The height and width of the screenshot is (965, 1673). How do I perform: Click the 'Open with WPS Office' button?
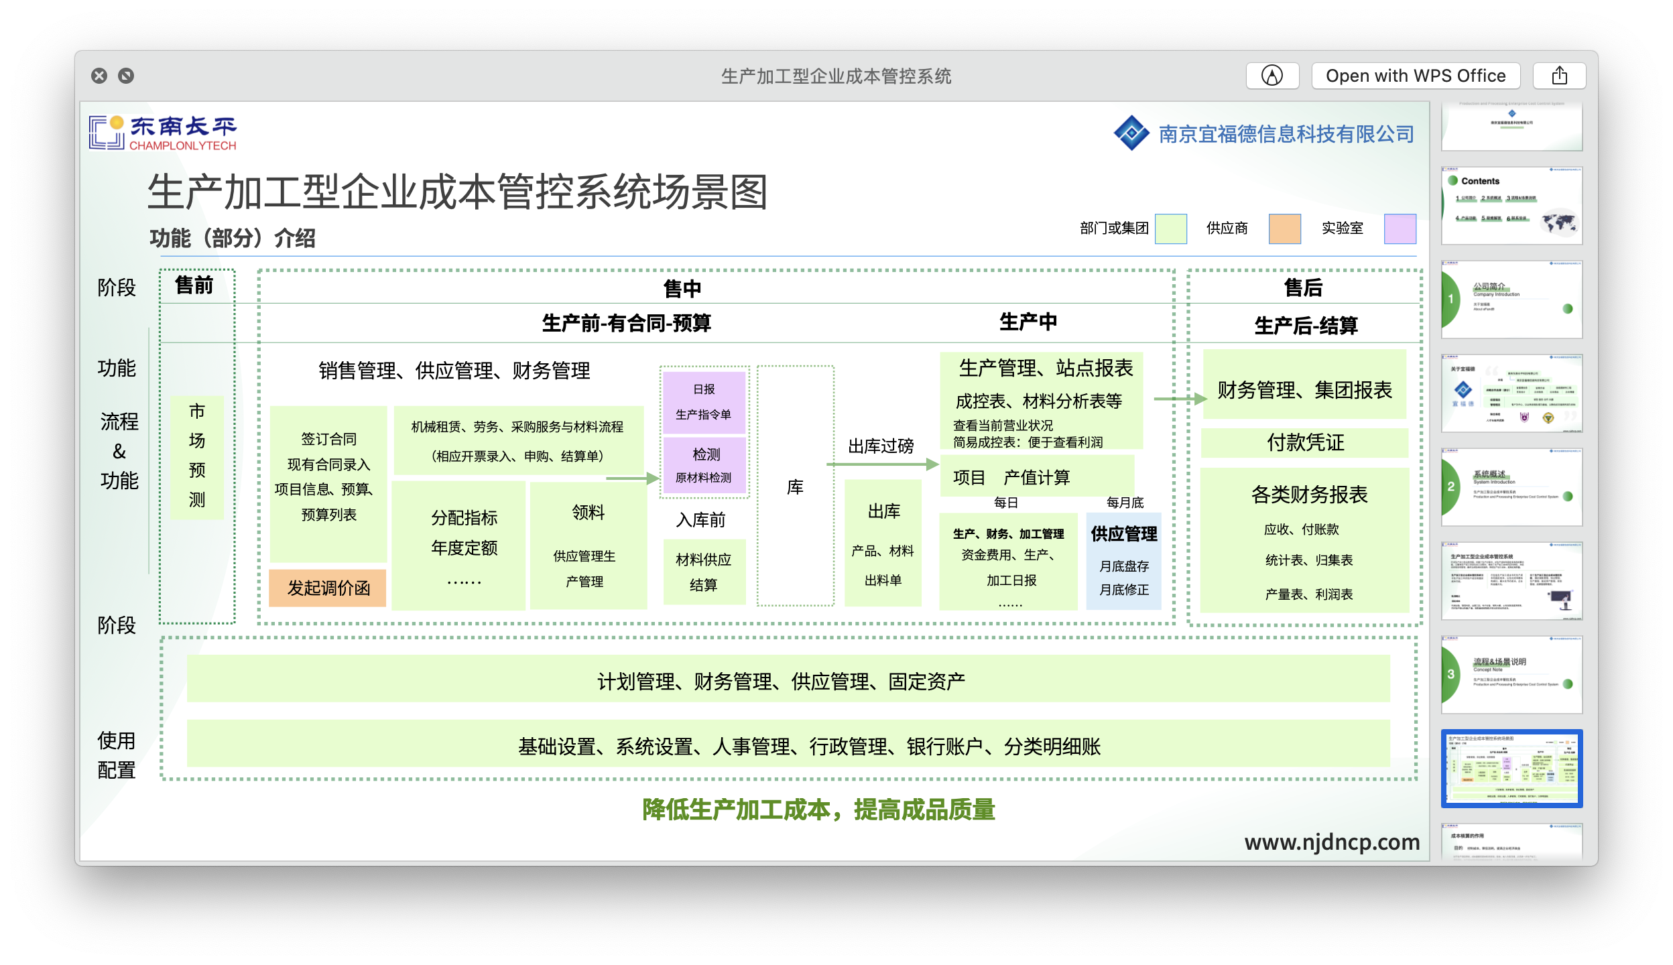(1415, 75)
